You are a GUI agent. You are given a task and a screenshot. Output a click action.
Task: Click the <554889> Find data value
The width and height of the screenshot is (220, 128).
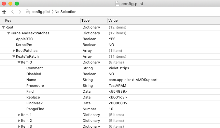click(118, 91)
